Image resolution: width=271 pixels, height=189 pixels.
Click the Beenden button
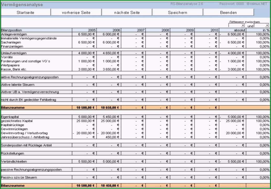point(228,12)
